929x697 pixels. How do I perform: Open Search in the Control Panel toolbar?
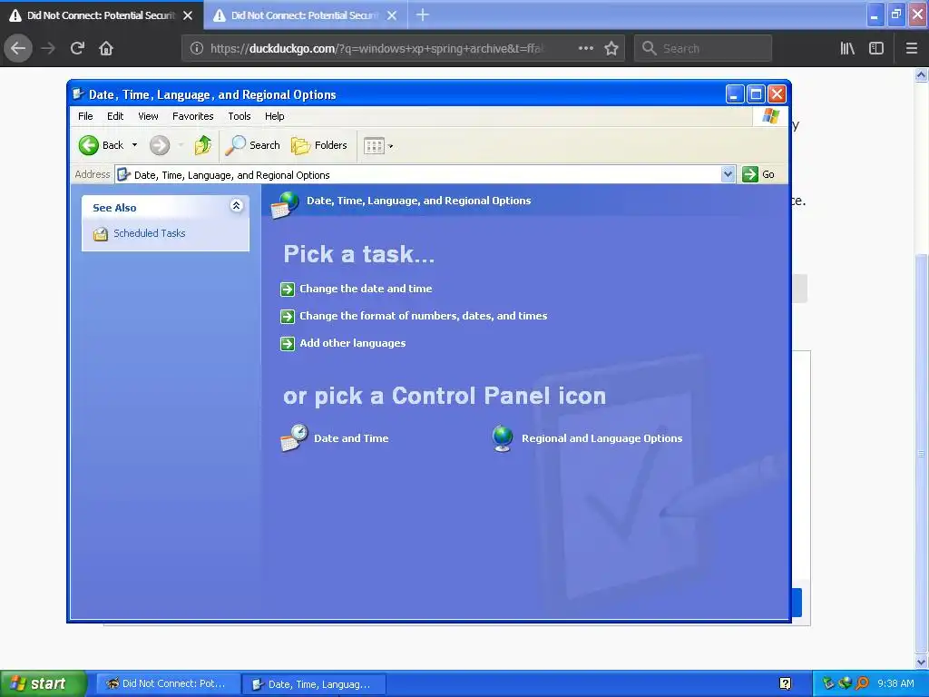(x=253, y=145)
